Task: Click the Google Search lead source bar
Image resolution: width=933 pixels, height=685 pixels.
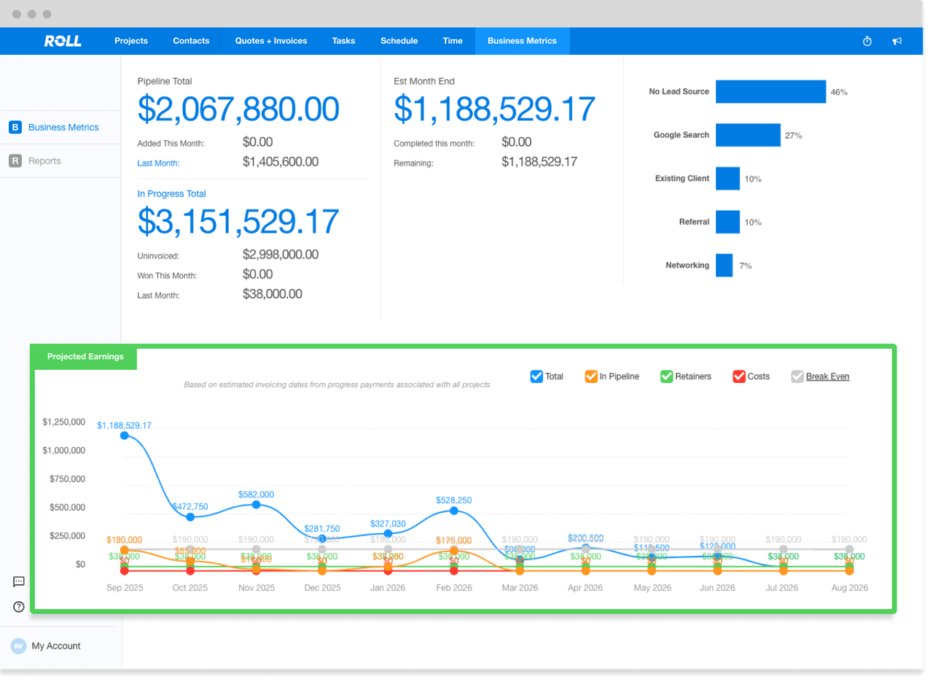Action: pos(748,135)
